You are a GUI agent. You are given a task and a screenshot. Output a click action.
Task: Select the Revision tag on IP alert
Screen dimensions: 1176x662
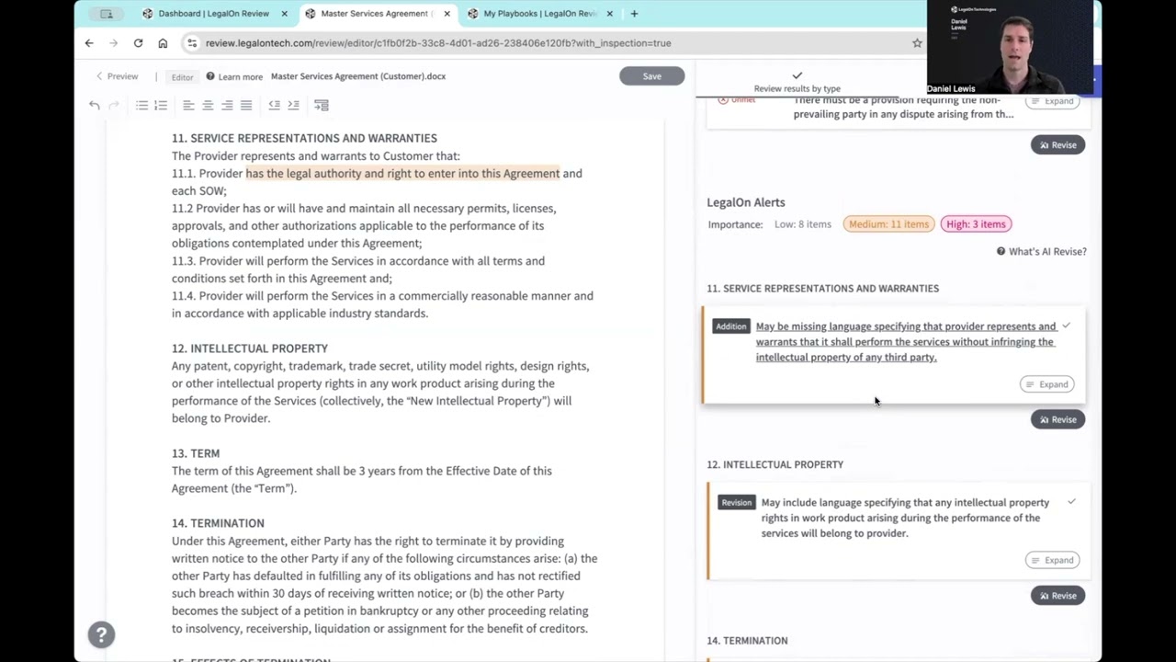click(x=737, y=502)
